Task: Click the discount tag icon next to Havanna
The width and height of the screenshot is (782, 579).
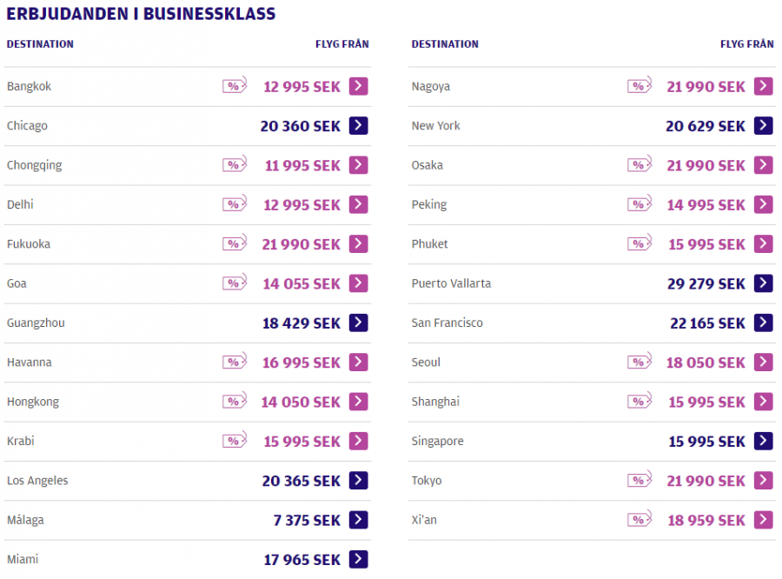Action: click(x=234, y=362)
